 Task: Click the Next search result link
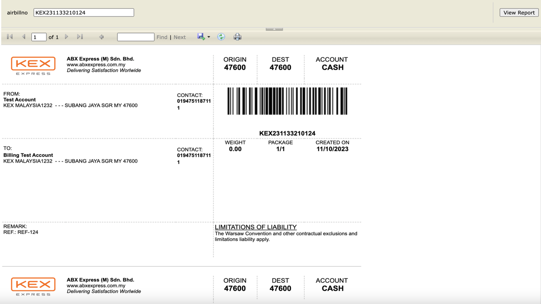(x=180, y=37)
